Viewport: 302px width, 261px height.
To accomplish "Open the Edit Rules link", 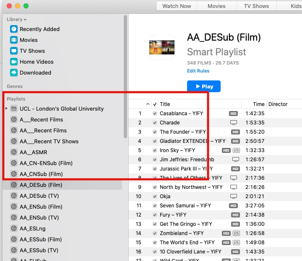I will tap(198, 71).
